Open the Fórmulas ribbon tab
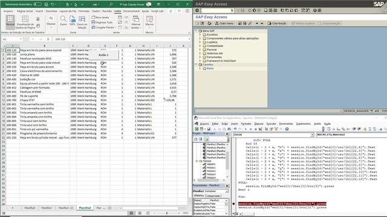This screenshot has height=217, width=387. pyautogui.click(x=84, y=11)
